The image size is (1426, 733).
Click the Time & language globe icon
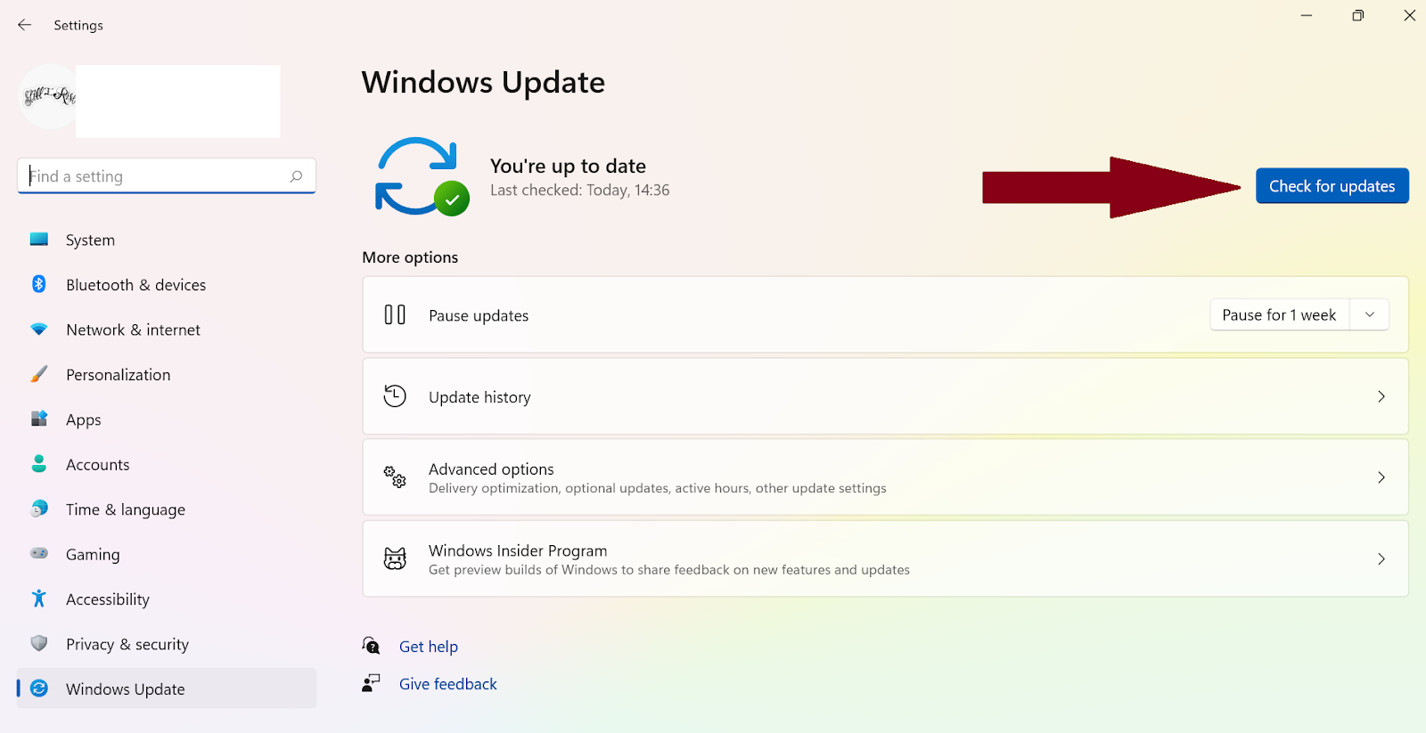39,509
